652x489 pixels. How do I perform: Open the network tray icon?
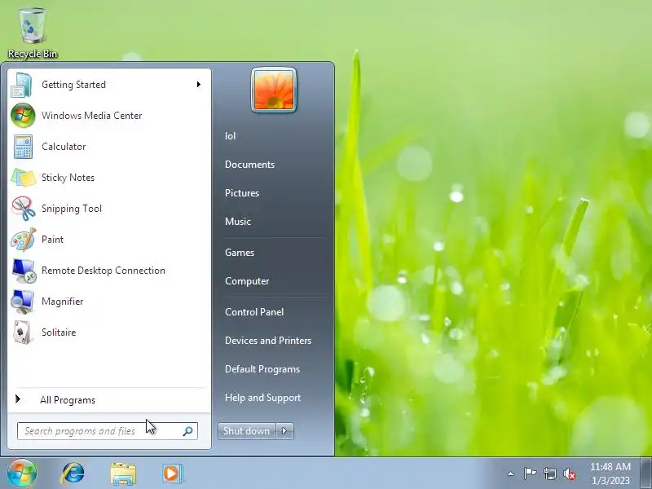click(x=549, y=474)
